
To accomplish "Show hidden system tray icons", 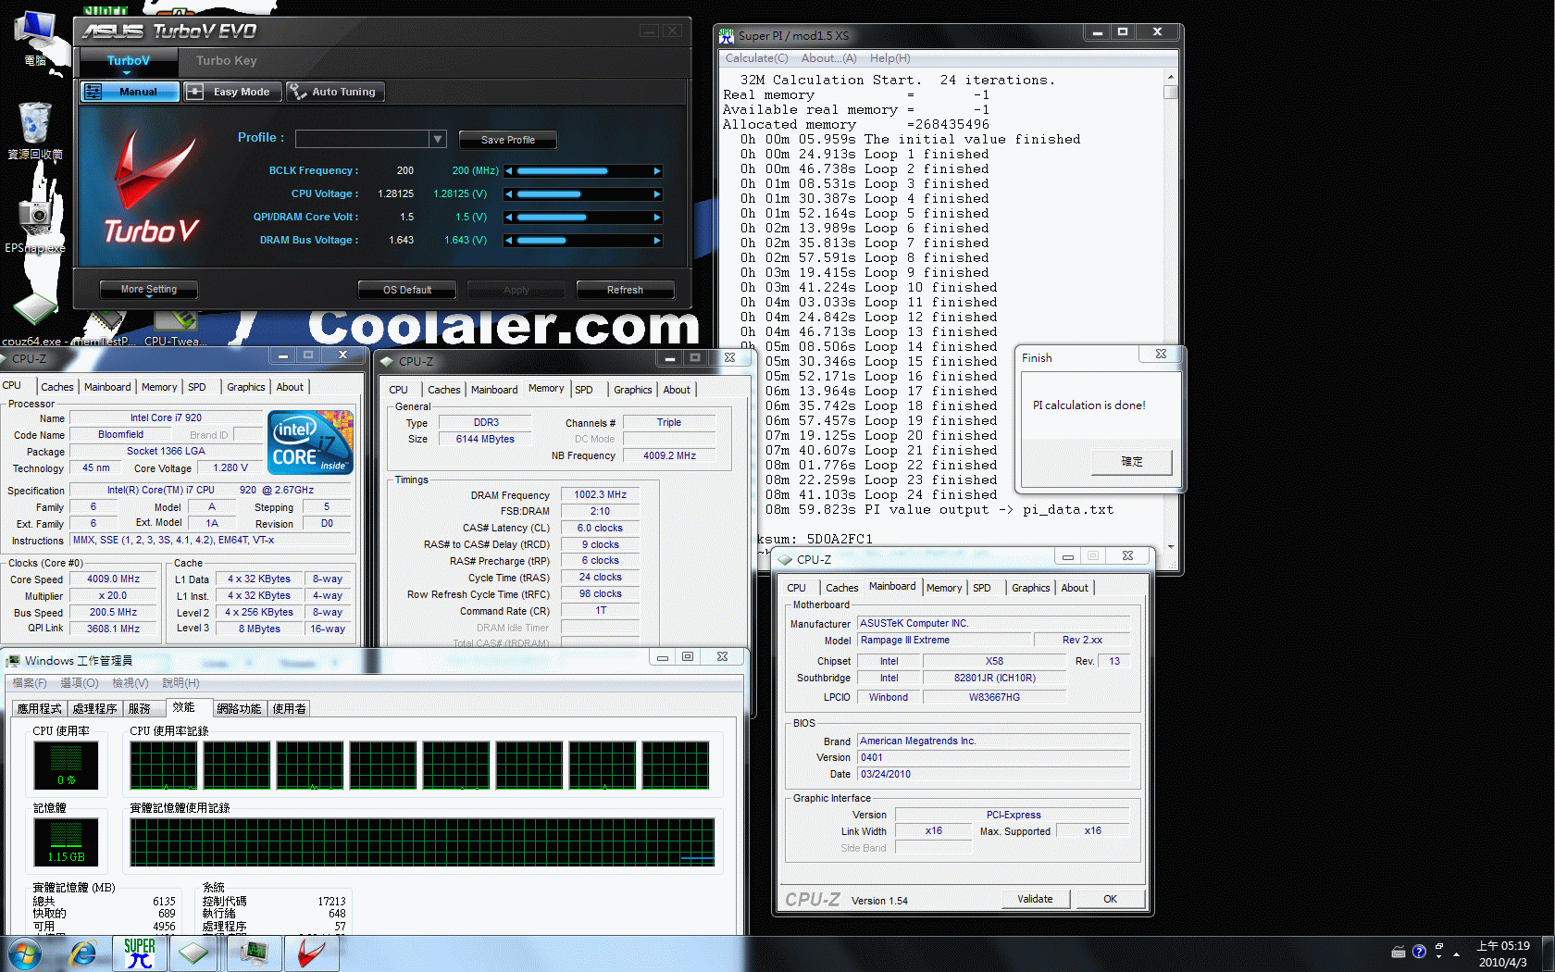I will pyautogui.click(x=1457, y=953).
